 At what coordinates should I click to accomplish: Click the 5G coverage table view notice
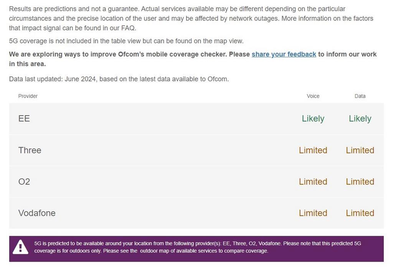[126, 41]
